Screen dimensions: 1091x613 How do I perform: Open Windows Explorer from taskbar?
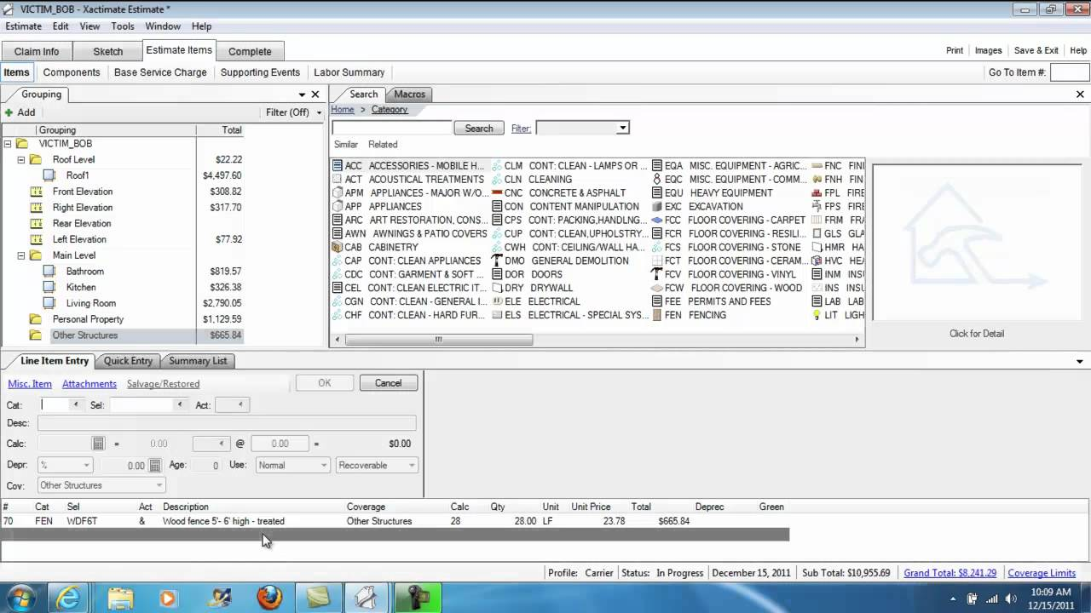(x=121, y=598)
